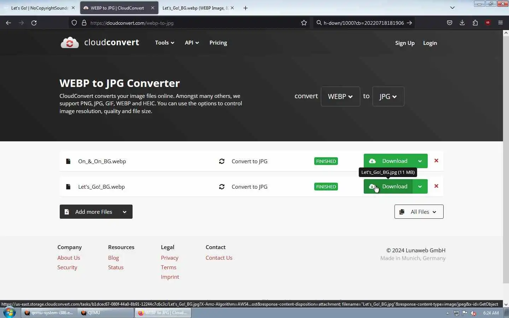509x318 pixels.
Task: Expand download options arrow for Let's_Go!_BG
Action: point(420,187)
